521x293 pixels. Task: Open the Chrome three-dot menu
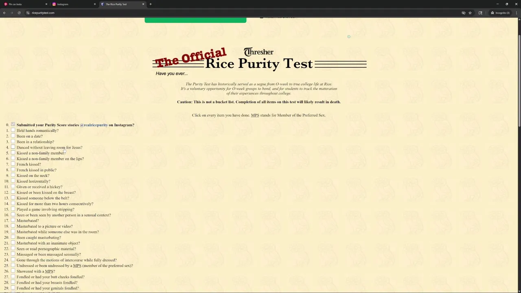click(516, 13)
